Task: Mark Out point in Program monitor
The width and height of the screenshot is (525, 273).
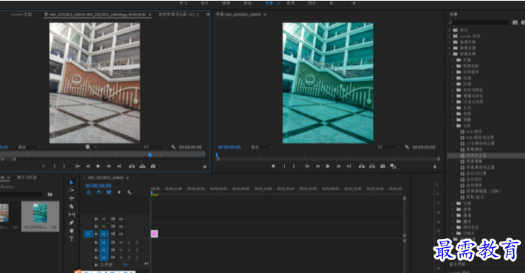Action: [294, 166]
